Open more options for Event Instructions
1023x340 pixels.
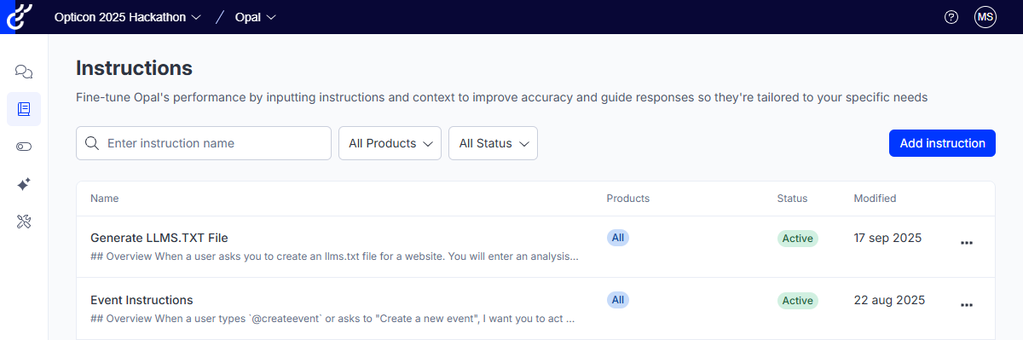click(x=967, y=305)
